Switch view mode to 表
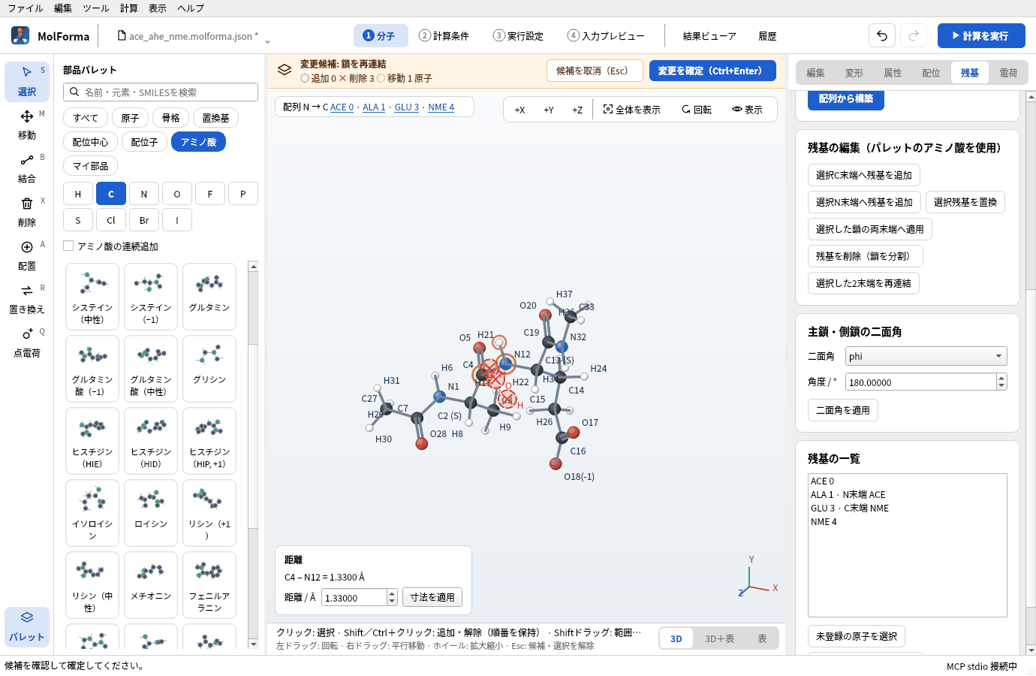The height and width of the screenshot is (676, 1036). [762, 638]
